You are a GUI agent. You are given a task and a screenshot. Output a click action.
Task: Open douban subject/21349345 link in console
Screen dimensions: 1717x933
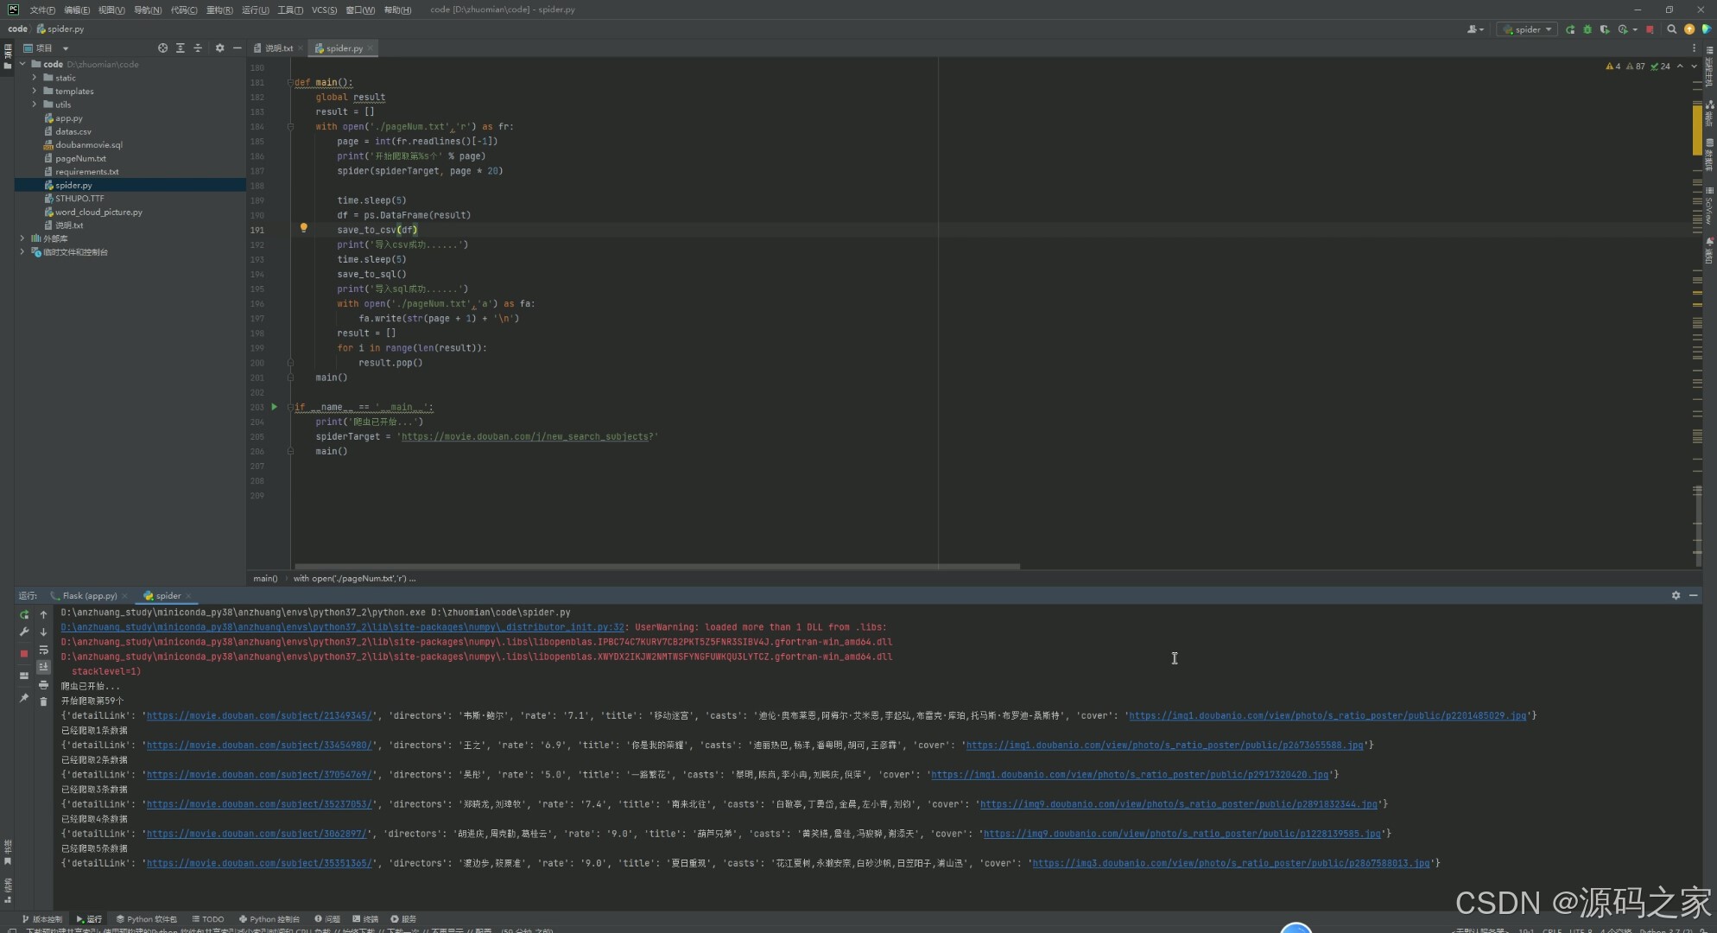point(259,715)
